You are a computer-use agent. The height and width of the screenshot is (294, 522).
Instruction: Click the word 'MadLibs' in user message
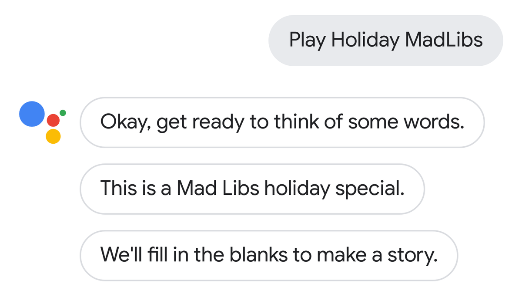point(444,41)
